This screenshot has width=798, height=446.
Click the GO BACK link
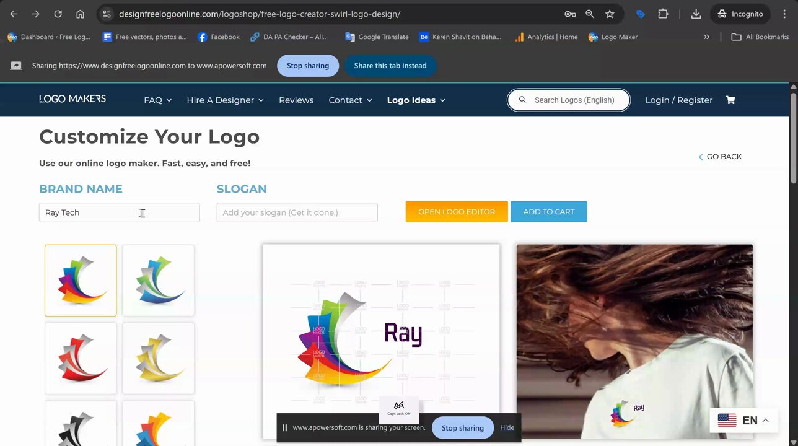720,157
